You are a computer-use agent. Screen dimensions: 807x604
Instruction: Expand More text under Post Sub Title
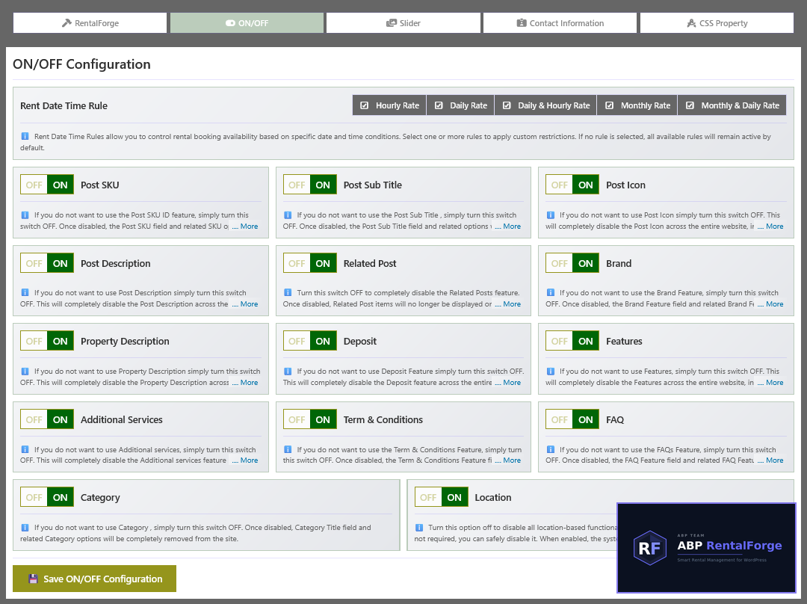507,226
